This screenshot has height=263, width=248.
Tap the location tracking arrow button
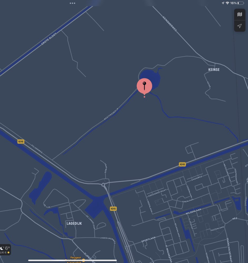point(240,26)
